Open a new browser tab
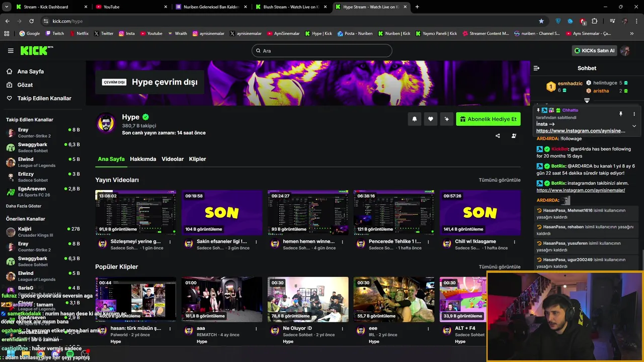 click(417, 7)
